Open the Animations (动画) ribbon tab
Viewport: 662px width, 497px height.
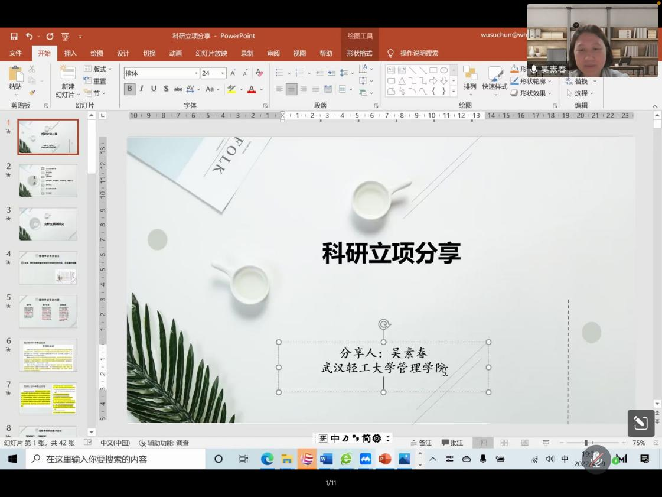click(175, 53)
